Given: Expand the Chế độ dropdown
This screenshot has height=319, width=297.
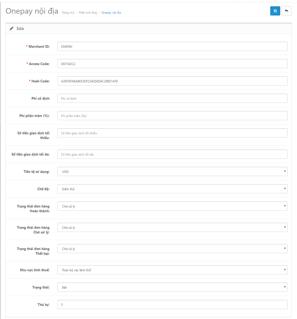Looking at the screenshot, I should (x=172, y=189).
